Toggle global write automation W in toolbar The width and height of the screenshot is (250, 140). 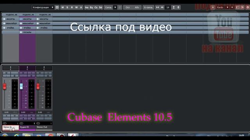click(77, 7)
